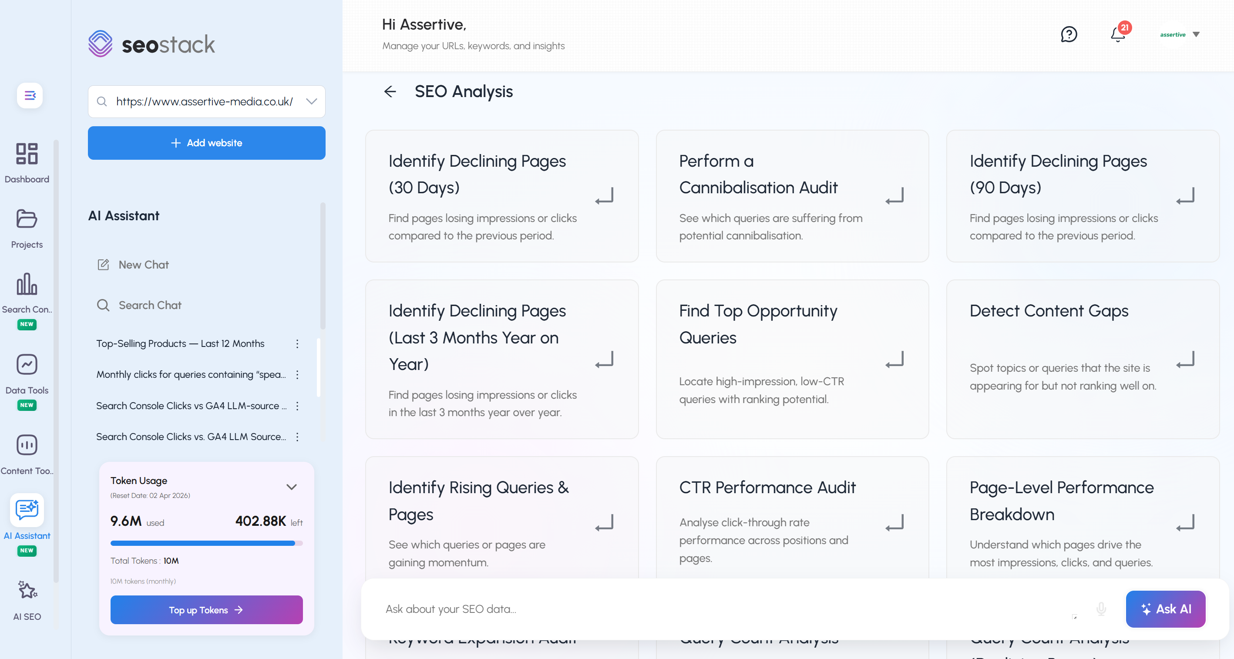Click the Top up Tokens button
Screen dimensions: 1234x659
(x=206, y=610)
